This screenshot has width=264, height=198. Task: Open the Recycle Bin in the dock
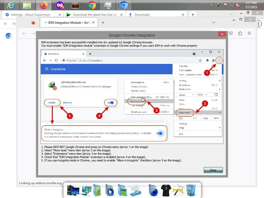coord(191,191)
